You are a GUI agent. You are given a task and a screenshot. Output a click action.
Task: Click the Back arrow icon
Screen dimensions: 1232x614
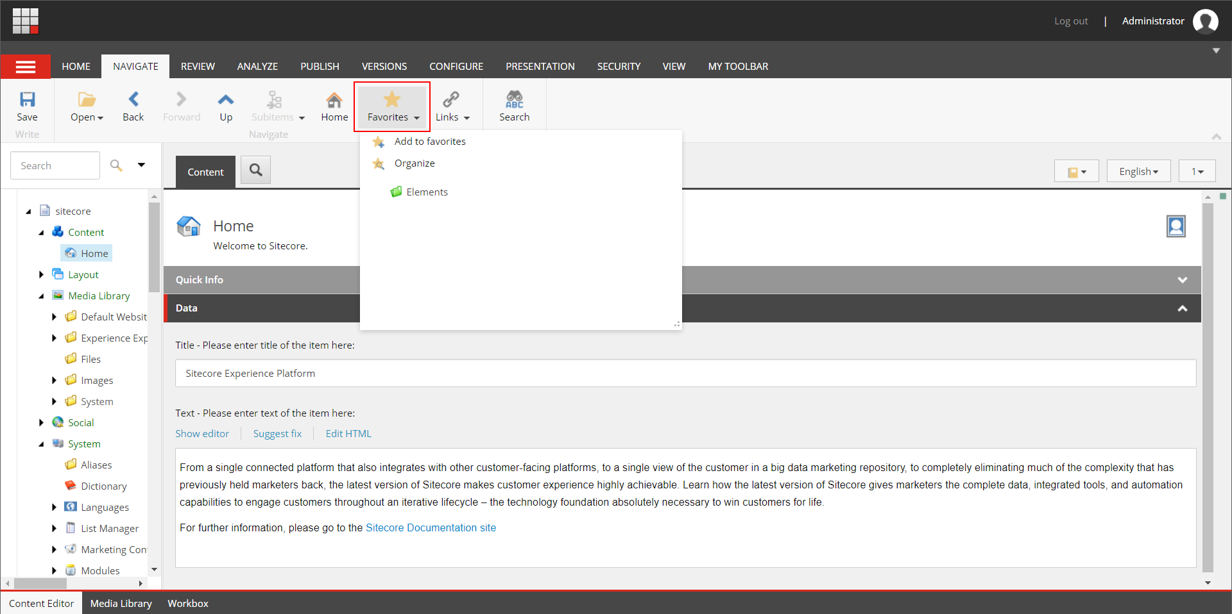133,99
